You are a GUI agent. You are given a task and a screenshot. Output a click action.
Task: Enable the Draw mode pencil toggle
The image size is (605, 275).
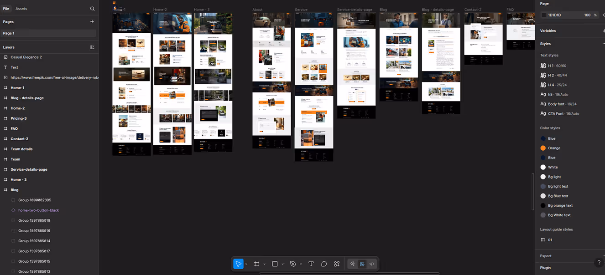351,264
